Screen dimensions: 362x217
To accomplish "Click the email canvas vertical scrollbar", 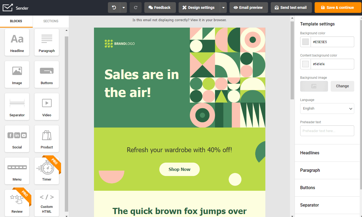I will 292,60.
